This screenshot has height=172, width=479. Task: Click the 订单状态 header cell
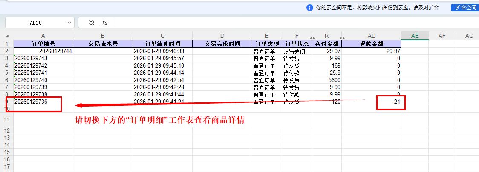tap(297, 44)
